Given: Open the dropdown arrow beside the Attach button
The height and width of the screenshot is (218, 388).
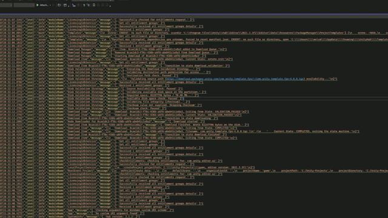Looking at the screenshot, I should pyautogui.click(x=50, y=5).
